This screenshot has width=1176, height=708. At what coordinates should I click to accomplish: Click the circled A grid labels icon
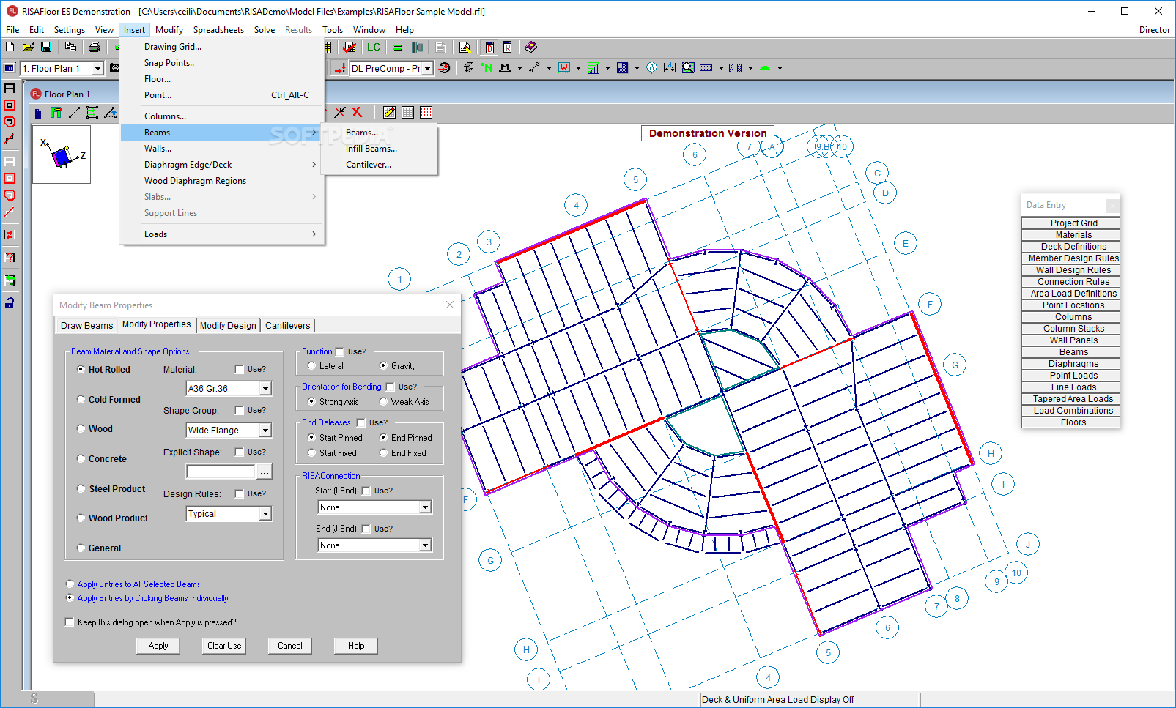click(651, 68)
